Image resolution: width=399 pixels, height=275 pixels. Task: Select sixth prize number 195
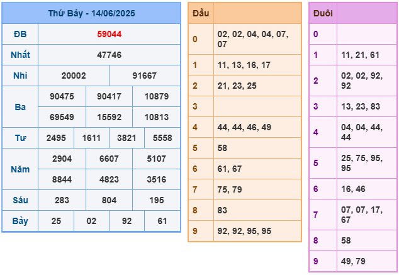[157, 201]
